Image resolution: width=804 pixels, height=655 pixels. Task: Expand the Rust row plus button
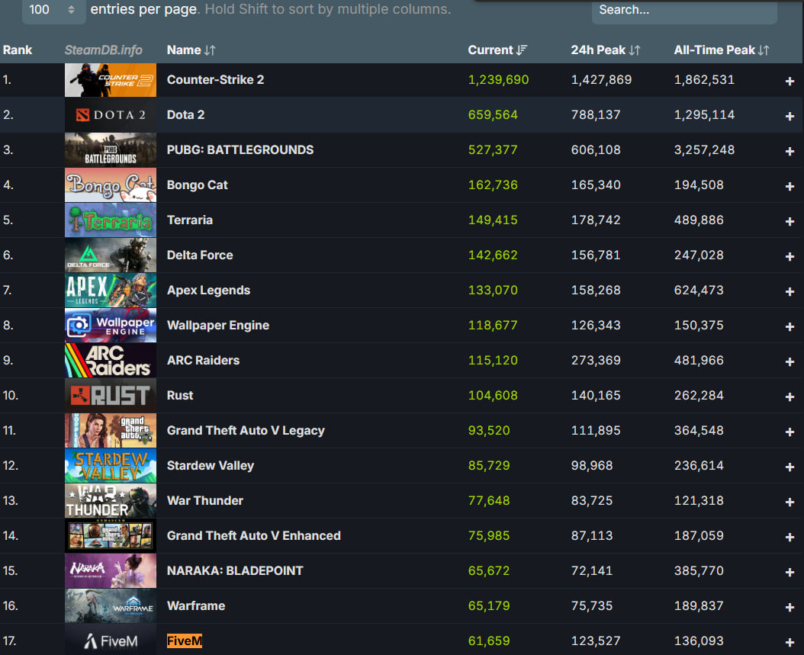click(x=790, y=397)
